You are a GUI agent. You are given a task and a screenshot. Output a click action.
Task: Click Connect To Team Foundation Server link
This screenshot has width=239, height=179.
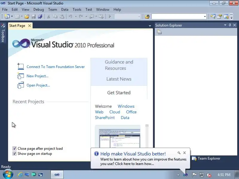(56, 67)
